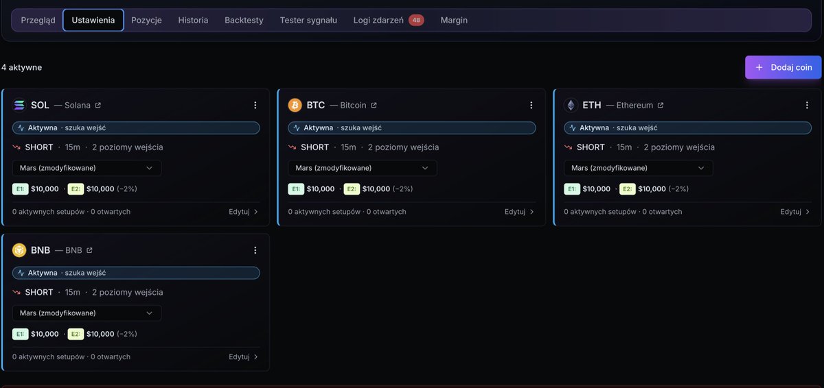Screen dimensions: 824x388
Task: Click the BNB coin logo
Action: click(x=19, y=250)
